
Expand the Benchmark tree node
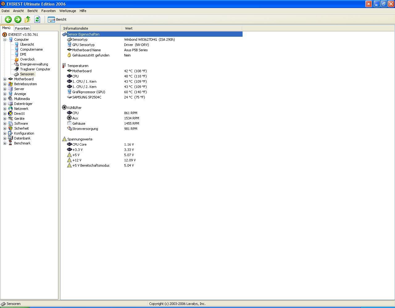click(x=5, y=143)
